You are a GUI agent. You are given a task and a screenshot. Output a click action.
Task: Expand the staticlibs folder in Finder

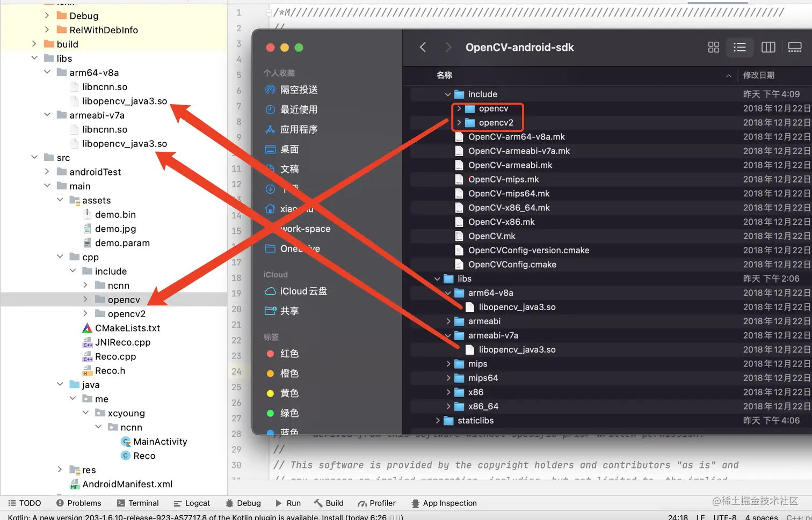(437, 421)
